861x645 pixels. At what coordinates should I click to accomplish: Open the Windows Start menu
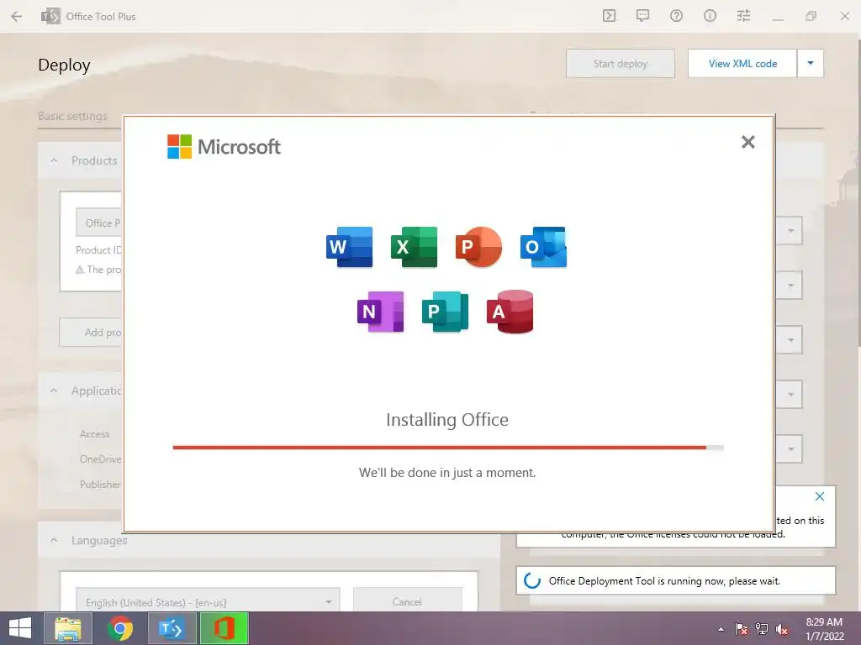20,628
